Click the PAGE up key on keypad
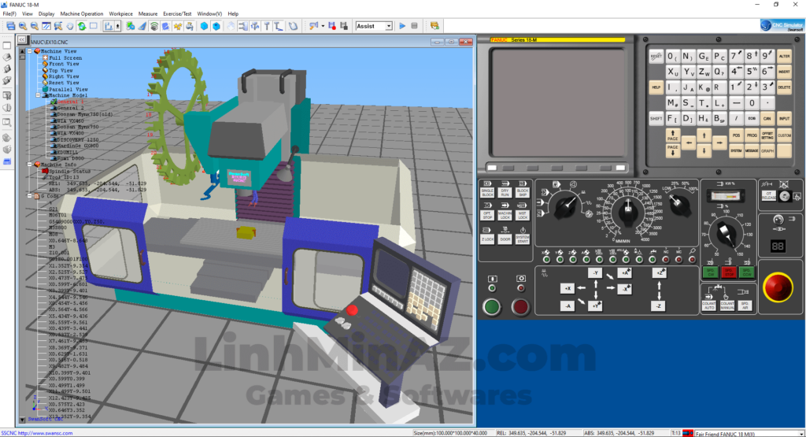The image size is (806, 437). (673, 135)
